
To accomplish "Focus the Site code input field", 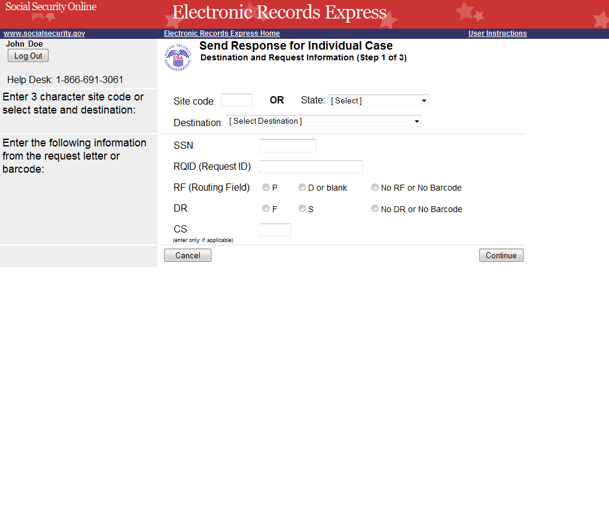I will tap(237, 100).
